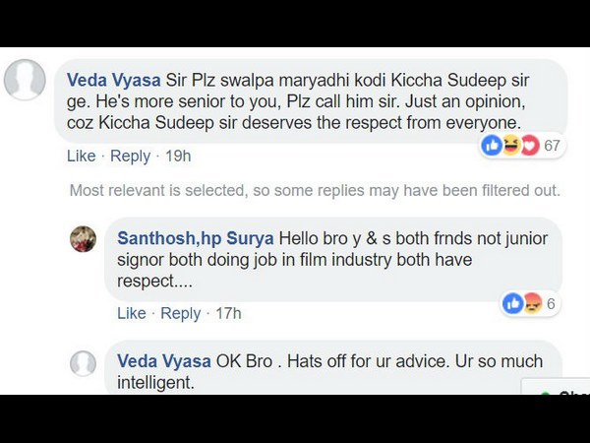This screenshot has width=590, height=443.
Task: Reply to Veda Vyasa's 19h-old comment
Action: [130, 156]
